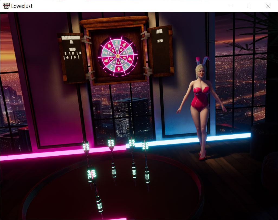Click the bunny-eared hostess character
This screenshot has width=278, height=220.
[x=200, y=103]
